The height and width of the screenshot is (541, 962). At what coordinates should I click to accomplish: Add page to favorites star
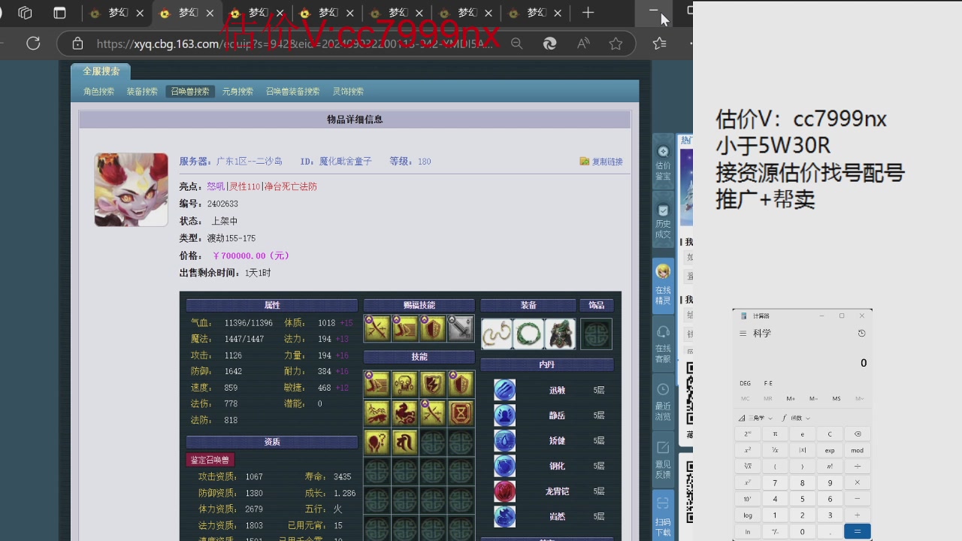point(616,44)
